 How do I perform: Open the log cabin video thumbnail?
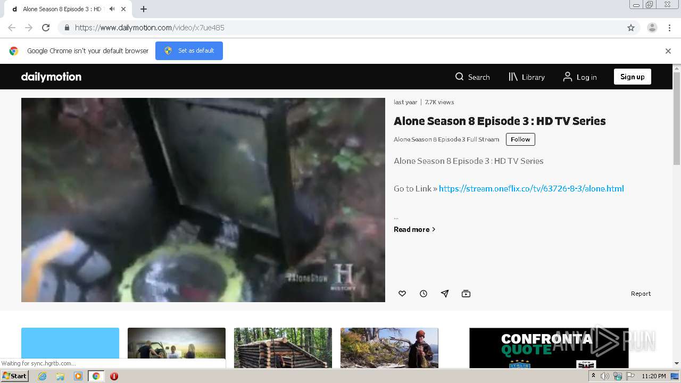(283, 348)
